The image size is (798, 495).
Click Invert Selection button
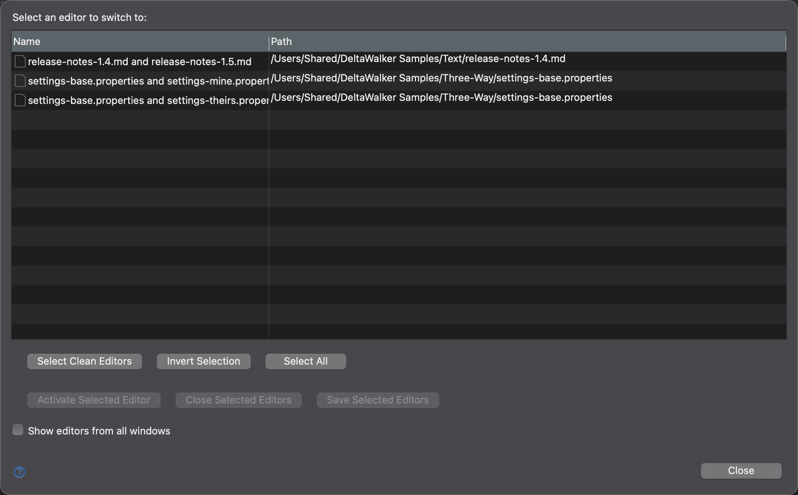[x=204, y=361]
